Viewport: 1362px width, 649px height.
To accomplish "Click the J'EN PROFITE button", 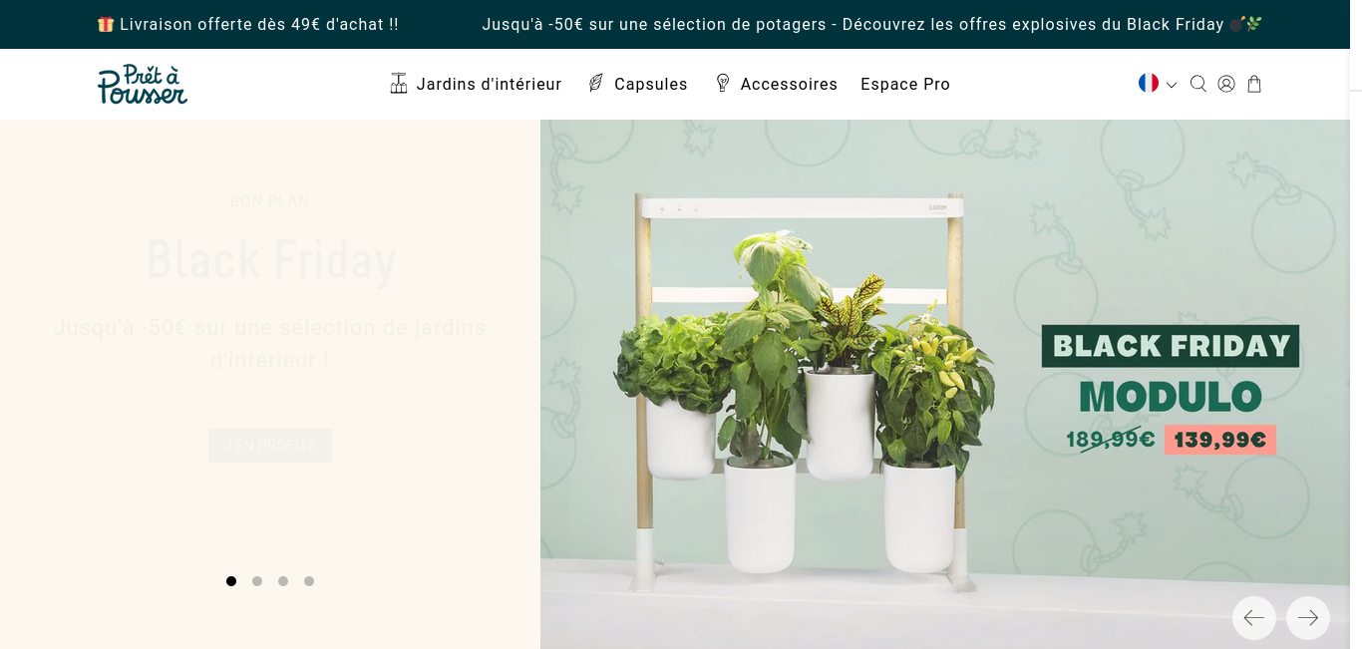I will pyautogui.click(x=270, y=446).
